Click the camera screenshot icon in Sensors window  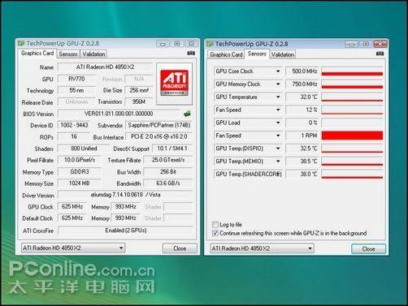point(380,54)
